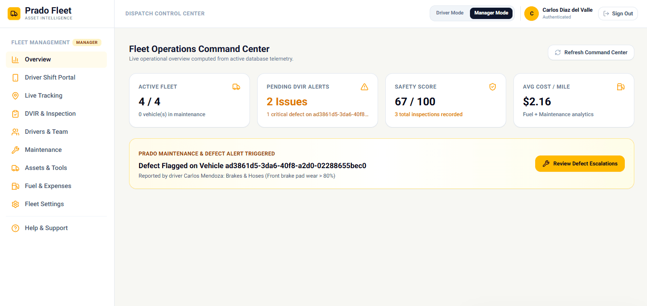The width and height of the screenshot is (647, 306).
Task: Go to Driver Shift Portal
Action: point(57,77)
